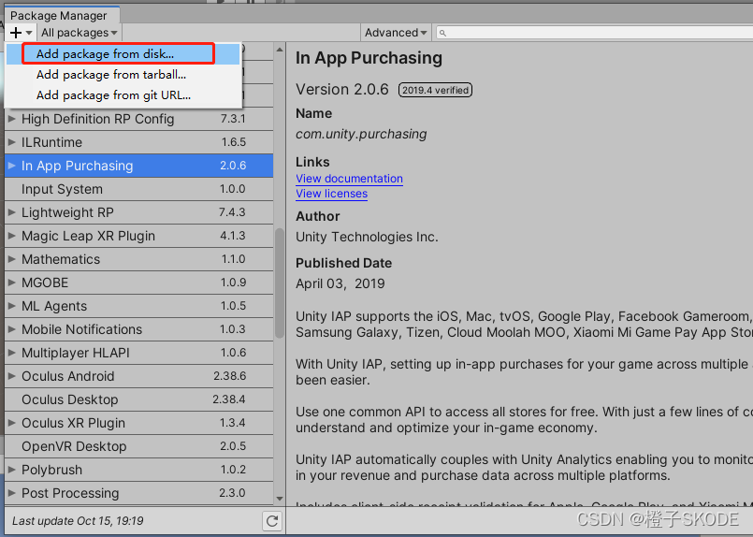The width and height of the screenshot is (753, 537).
Task: Click the Unity Technologies Inc. author text
Action: point(367,237)
